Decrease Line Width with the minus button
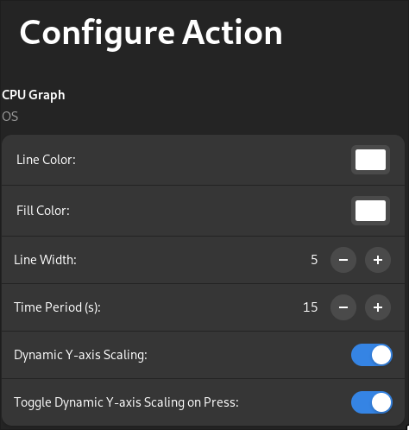This screenshot has width=409, height=430. point(343,260)
